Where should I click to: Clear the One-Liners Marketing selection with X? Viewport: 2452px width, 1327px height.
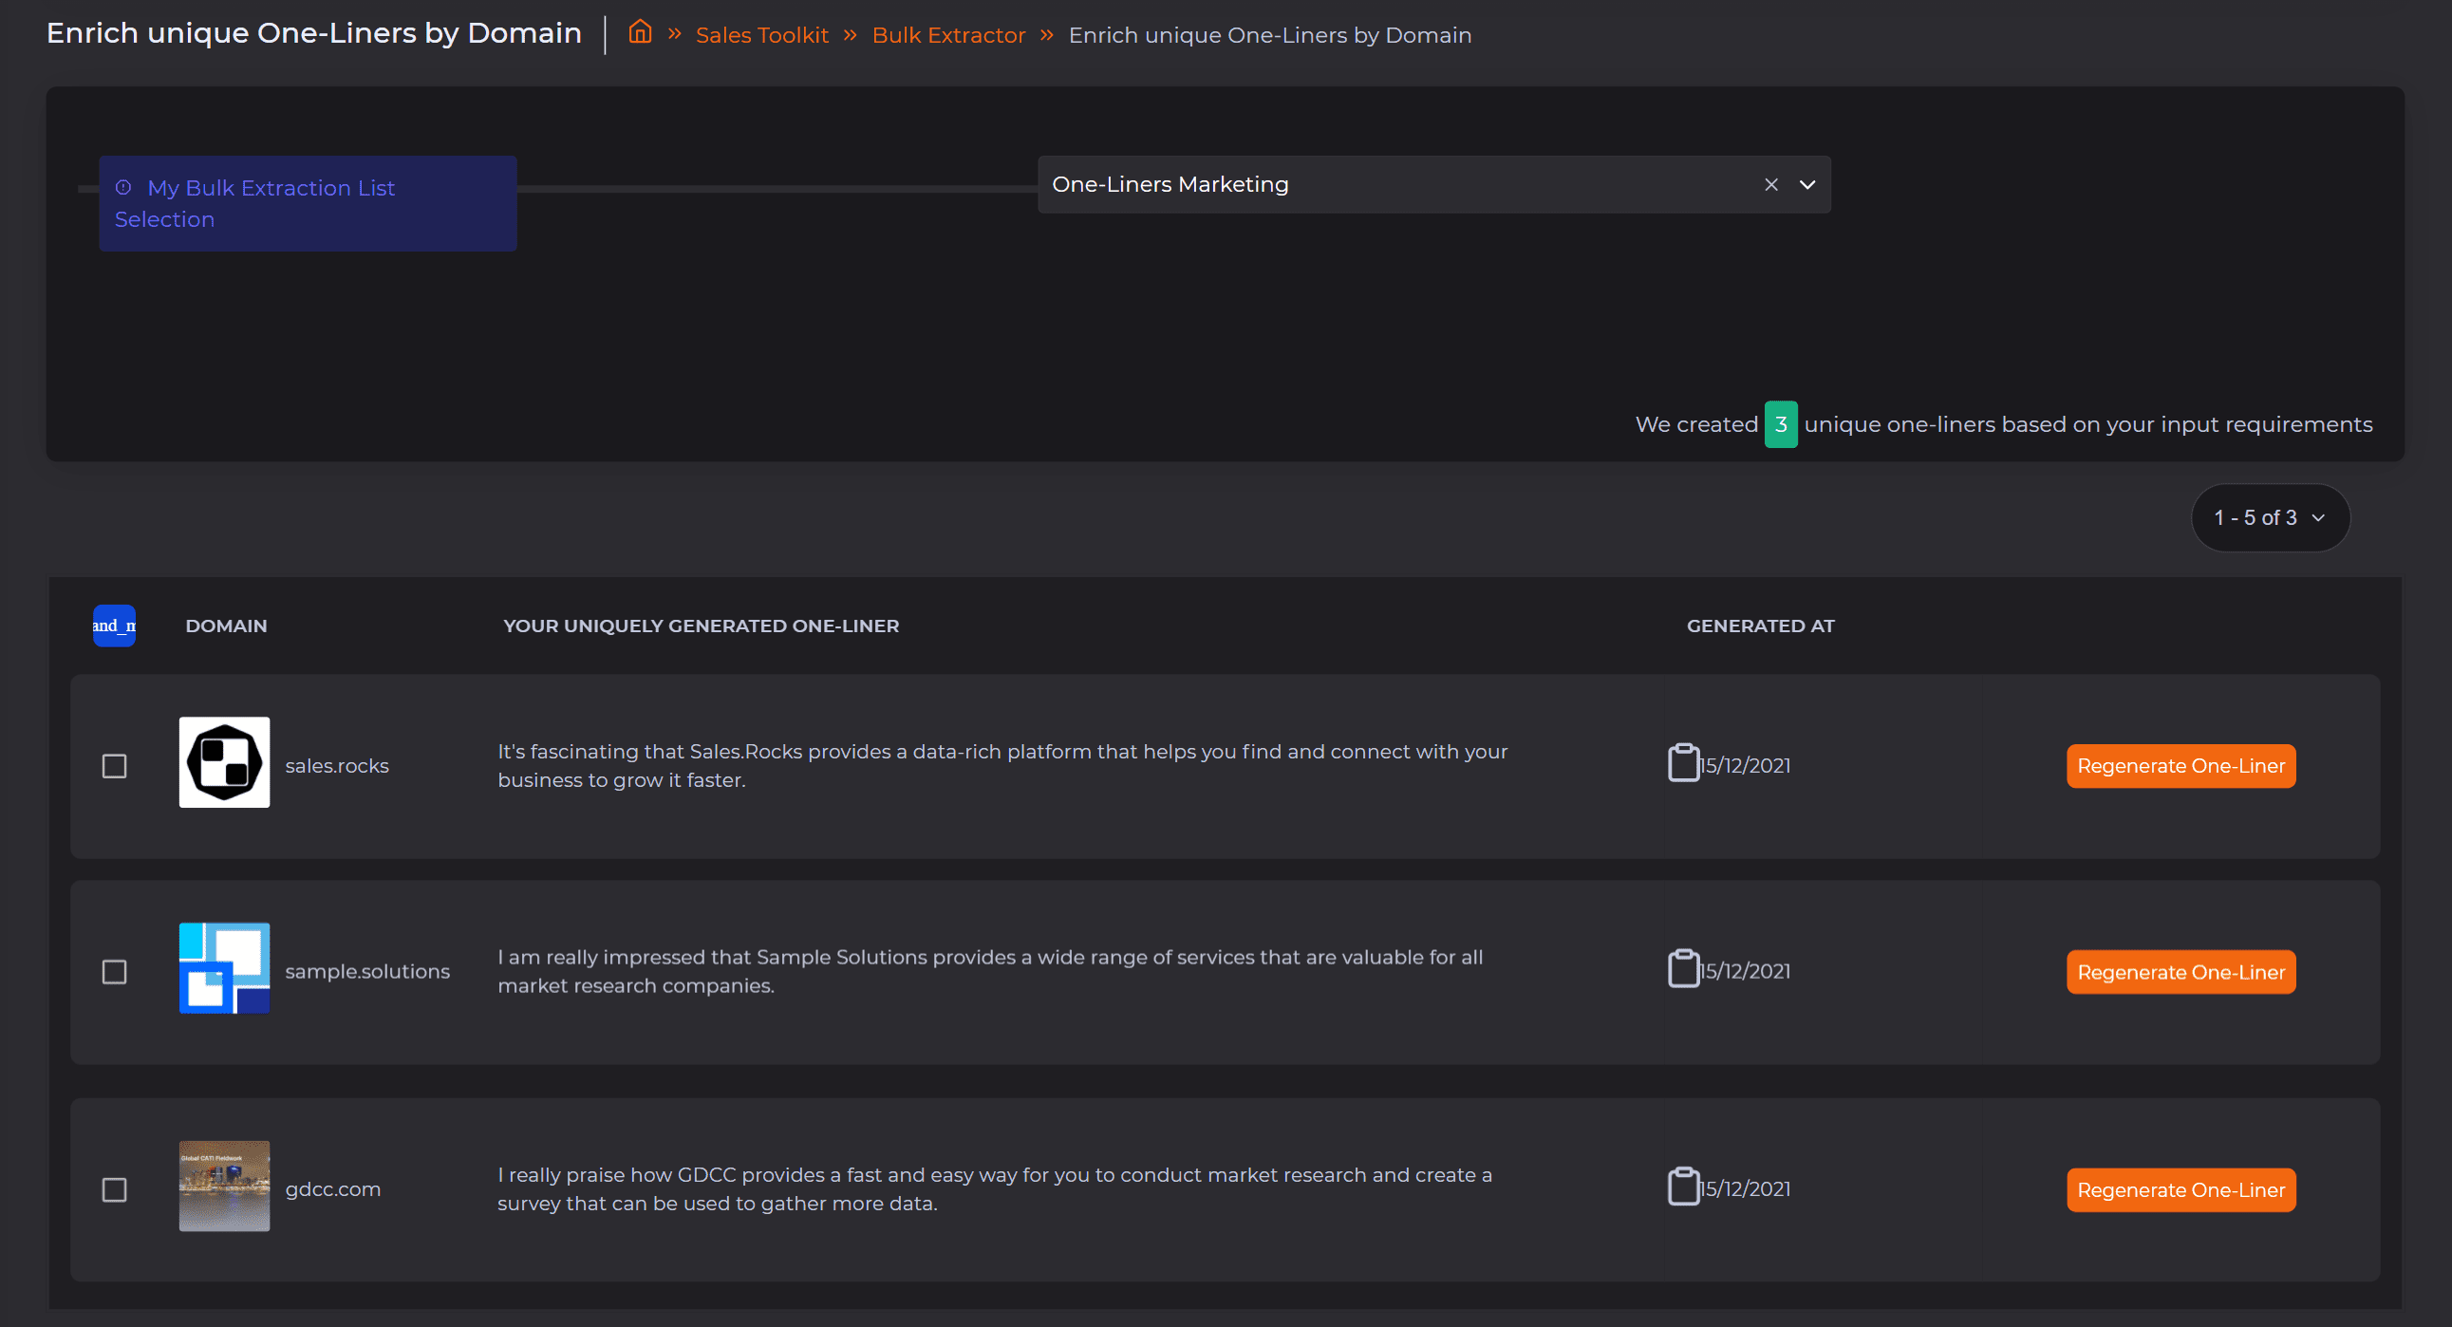coord(1770,185)
